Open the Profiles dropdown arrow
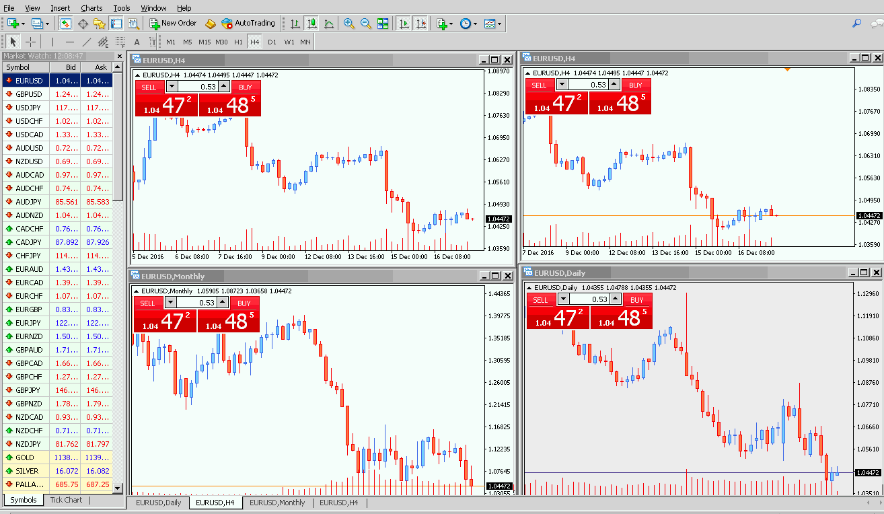 (x=46, y=23)
